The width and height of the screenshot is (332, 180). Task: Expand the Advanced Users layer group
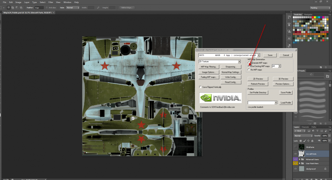(300, 159)
